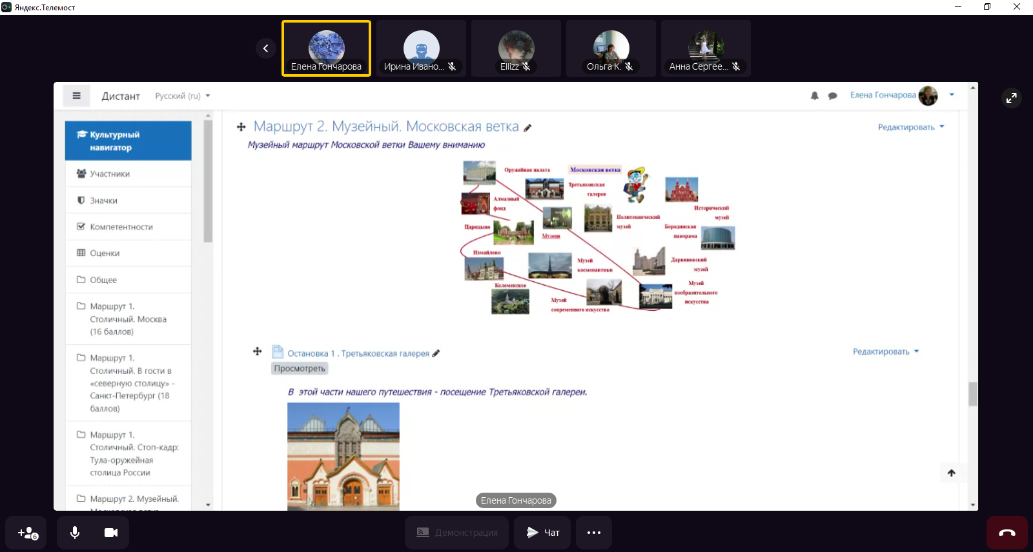
Task: Open the Остановка 1. Третьяковская галерея link
Action: point(358,353)
